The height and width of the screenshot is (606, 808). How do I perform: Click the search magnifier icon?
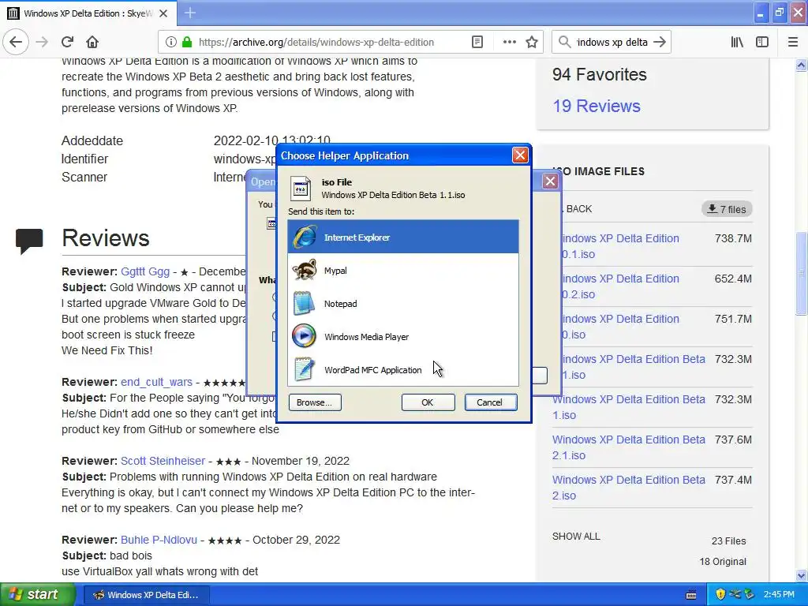click(565, 43)
